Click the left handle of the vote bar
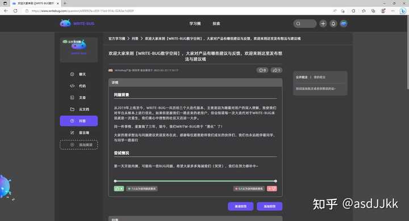Image resolution: width=409 pixels, height=221 pixels. 115,181
